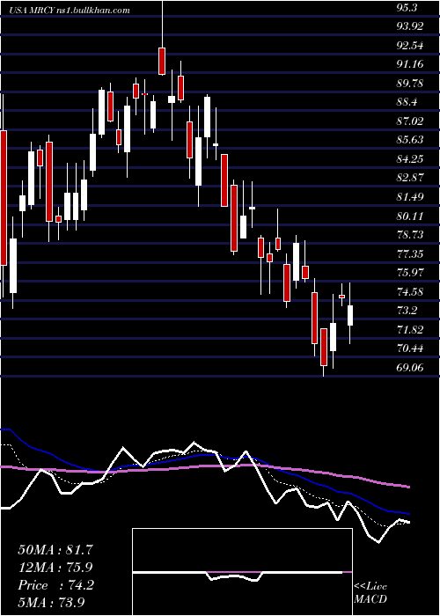Click the 5MA : 73.9 readout
Viewport: 440px width, 616px height.
(x=52, y=602)
